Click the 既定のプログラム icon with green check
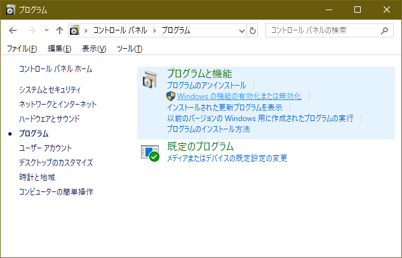402x258 pixels. 151,153
